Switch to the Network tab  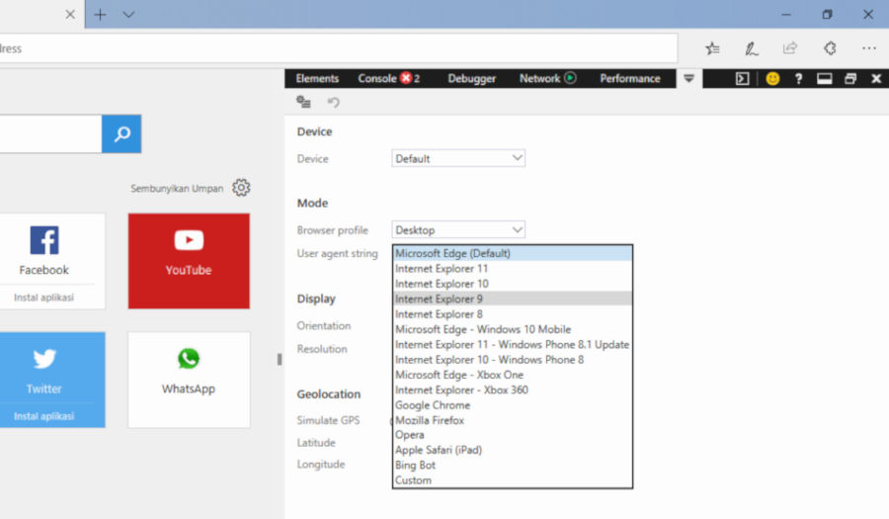(539, 78)
